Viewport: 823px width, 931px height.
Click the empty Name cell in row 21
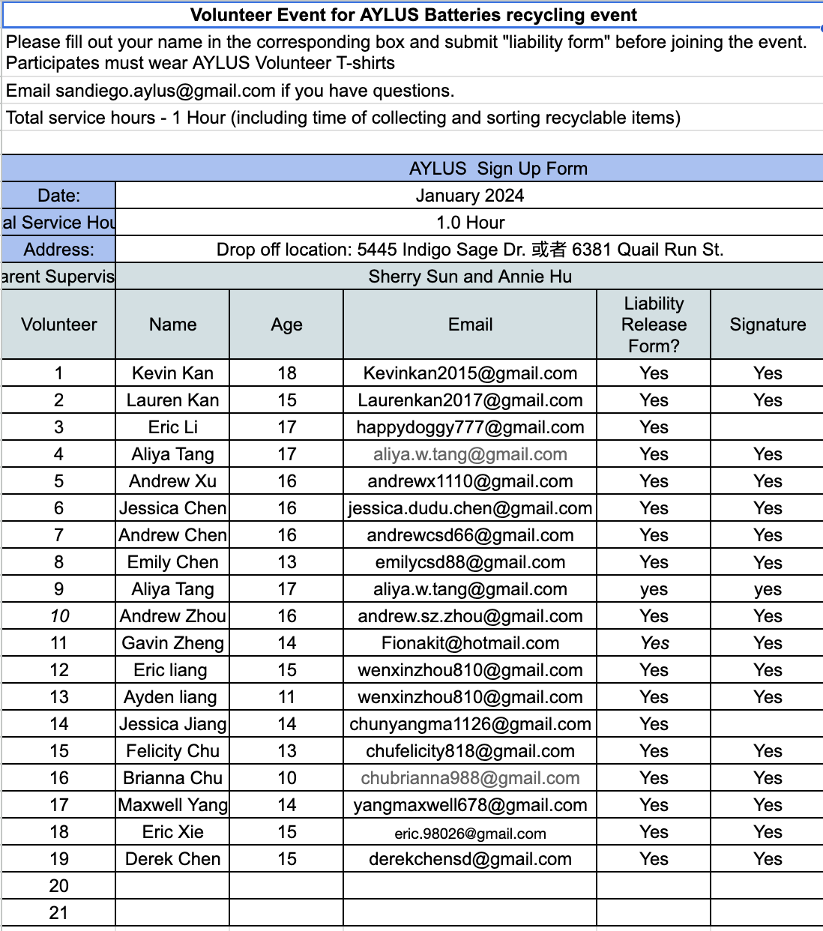point(173,913)
